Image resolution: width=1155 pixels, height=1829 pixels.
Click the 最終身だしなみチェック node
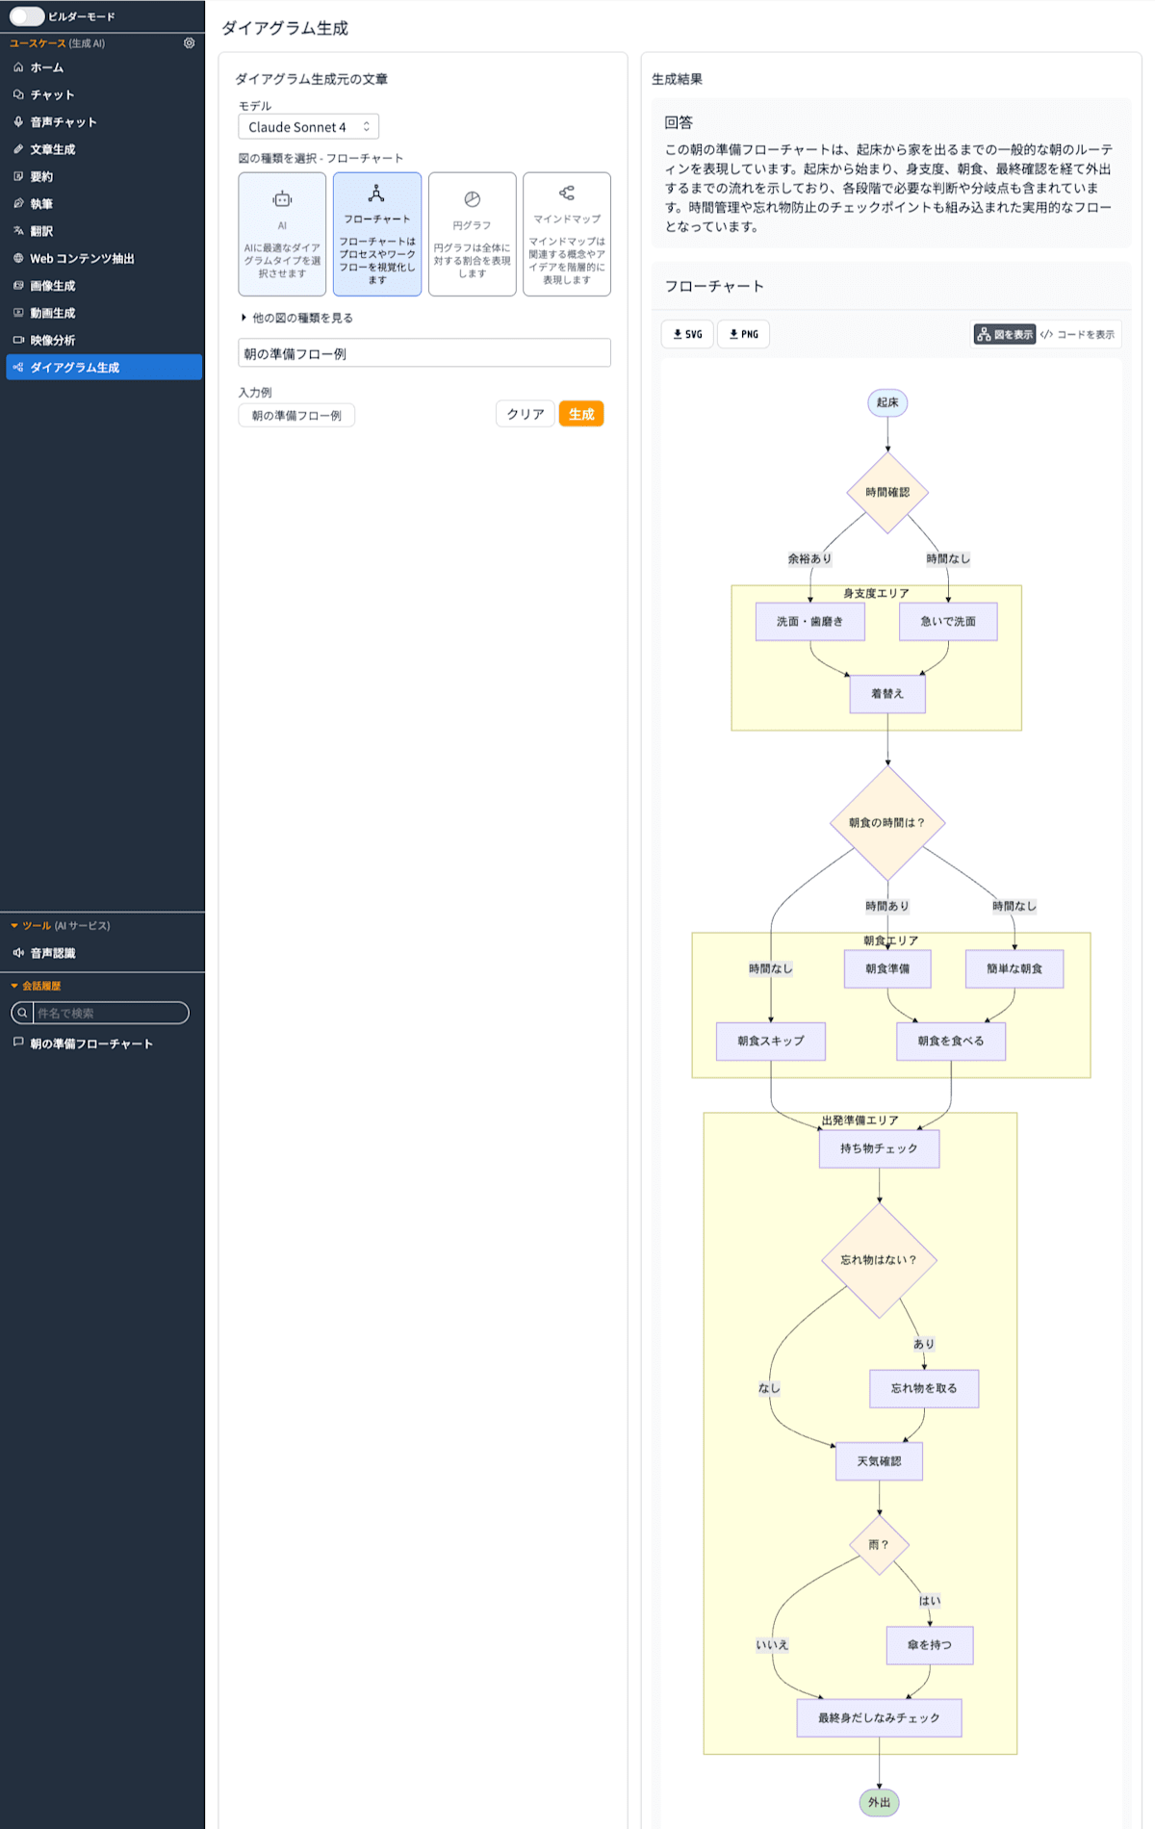(x=879, y=1717)
